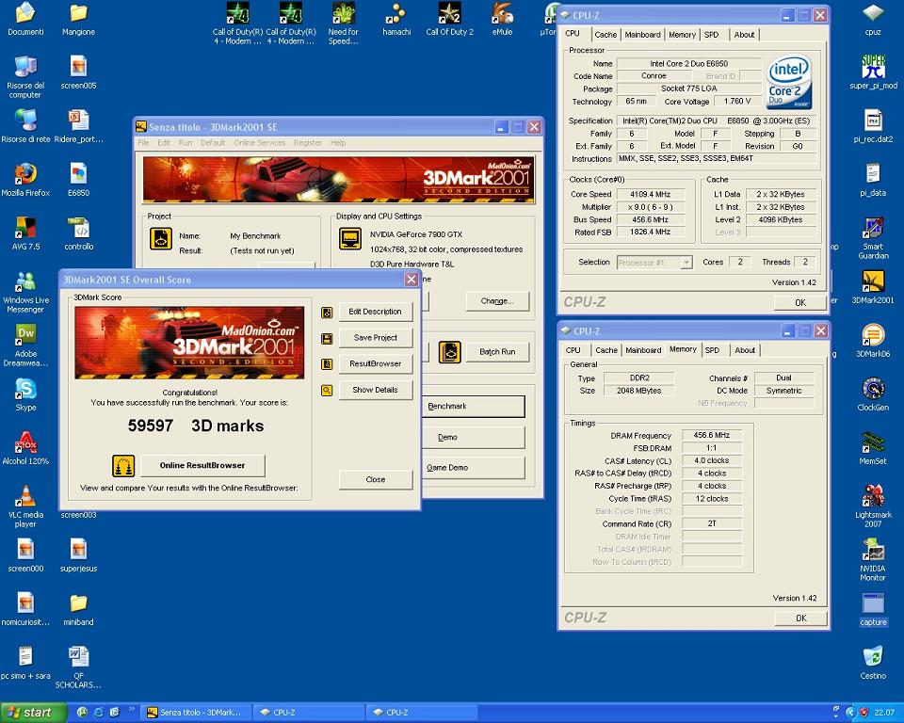Viewport: 904px width, 723px height.
Task: Select the AVG 7.5 desktop icon
Action: [25, 233]
